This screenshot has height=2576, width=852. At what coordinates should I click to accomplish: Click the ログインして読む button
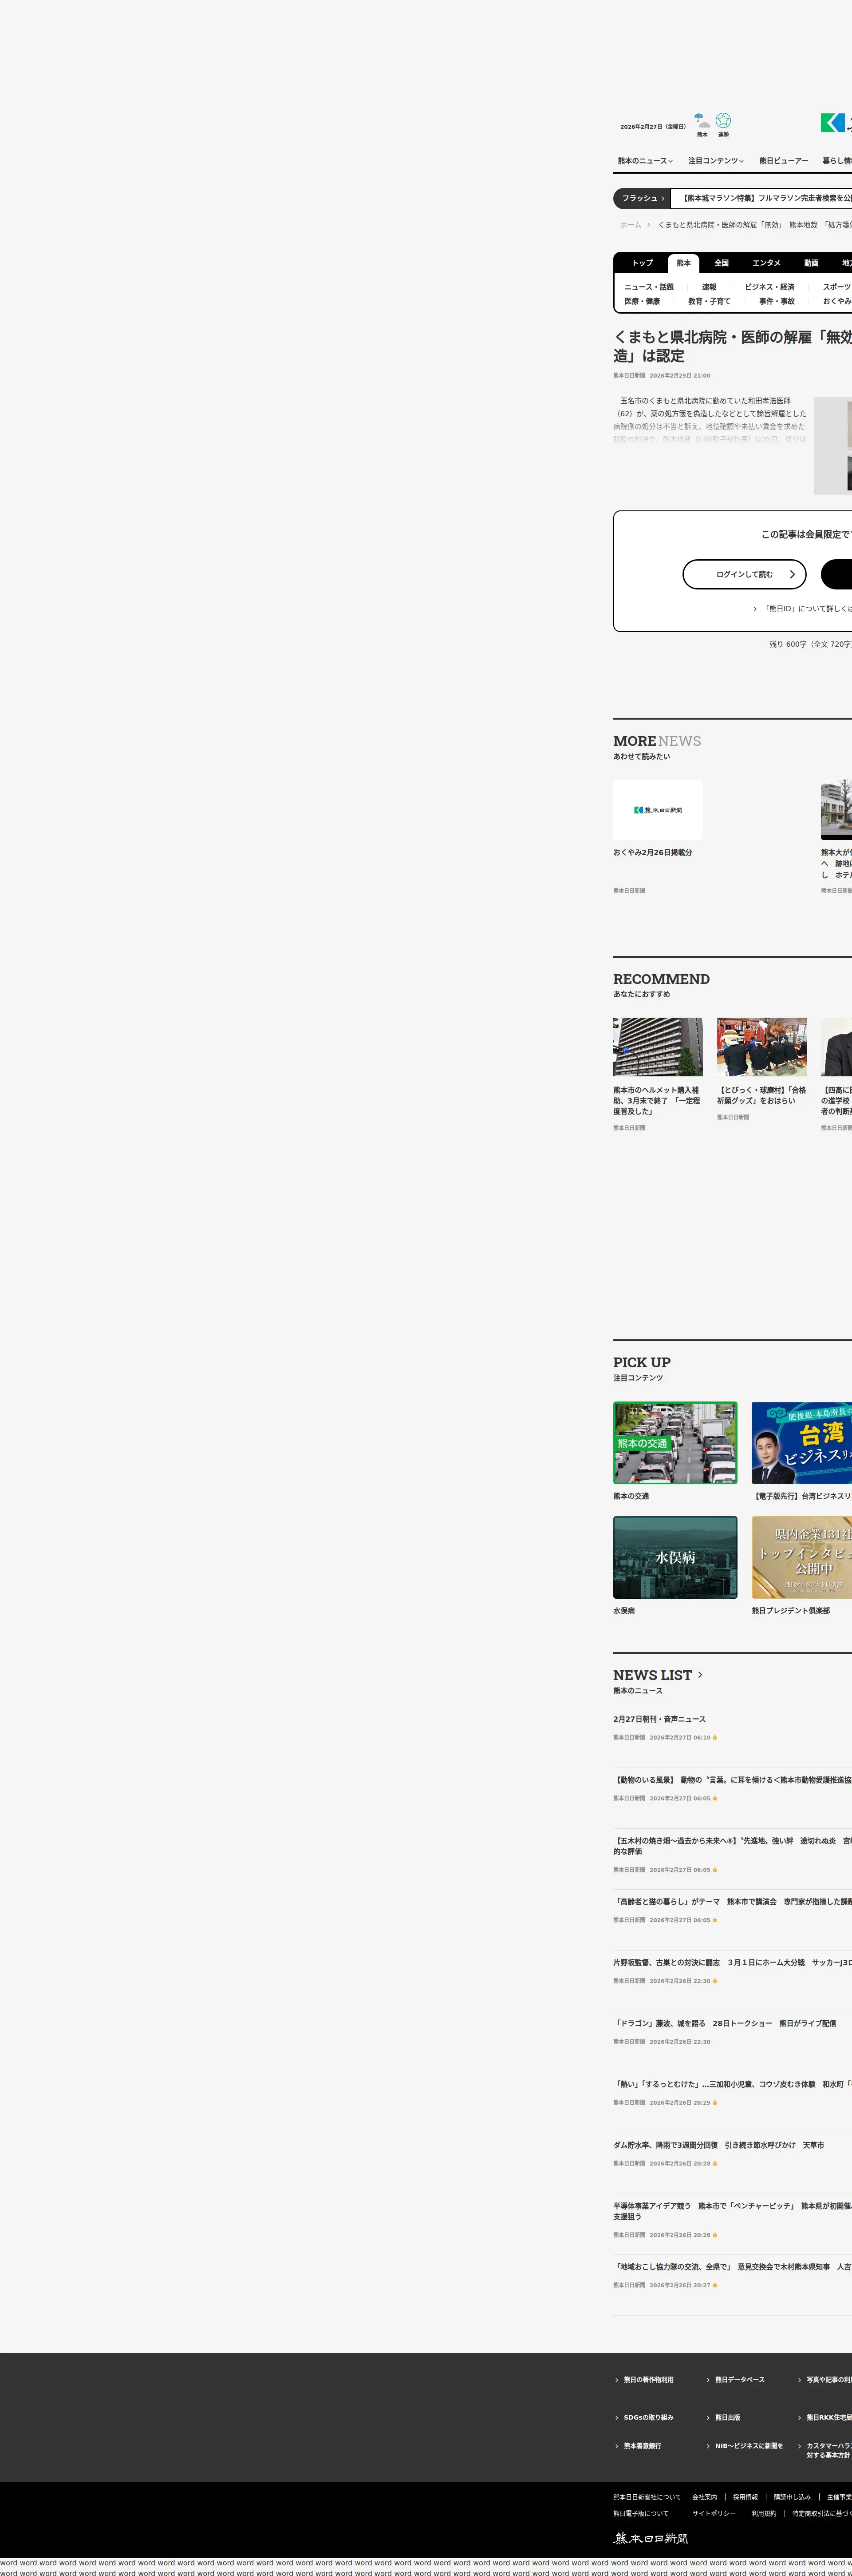(x=743, y=574)
